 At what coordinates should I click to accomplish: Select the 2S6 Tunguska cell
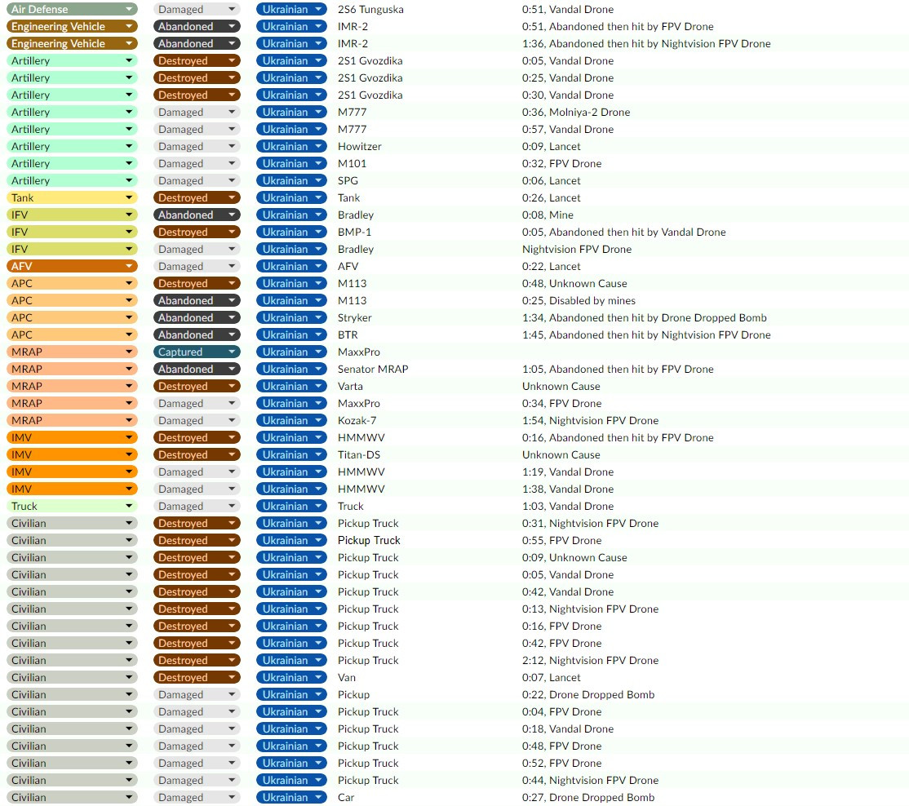[370, 9]
